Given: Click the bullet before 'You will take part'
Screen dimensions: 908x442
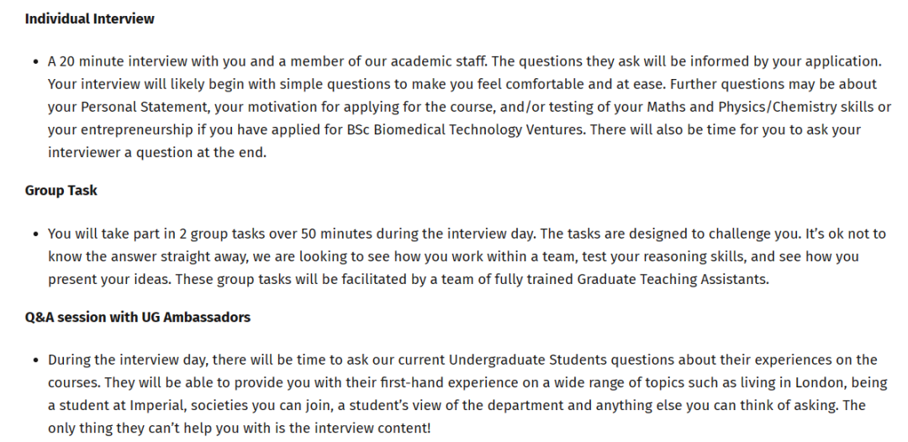Looking at the screenshot, I should point(36,234).
